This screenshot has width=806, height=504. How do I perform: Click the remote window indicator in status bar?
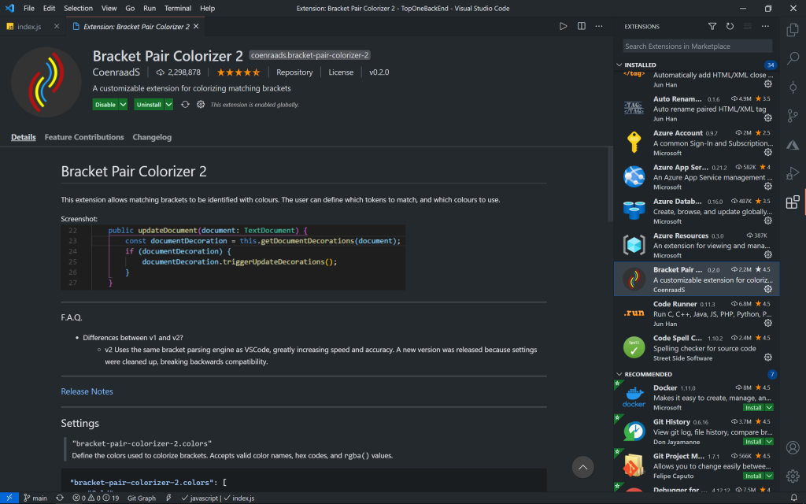click(x=7, y=498)
